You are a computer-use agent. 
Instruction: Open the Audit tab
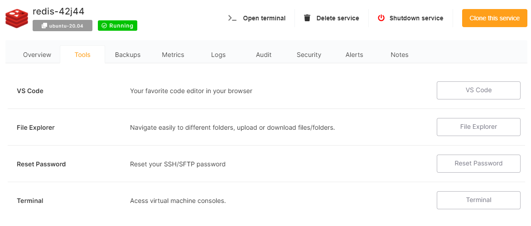[264, 55]
